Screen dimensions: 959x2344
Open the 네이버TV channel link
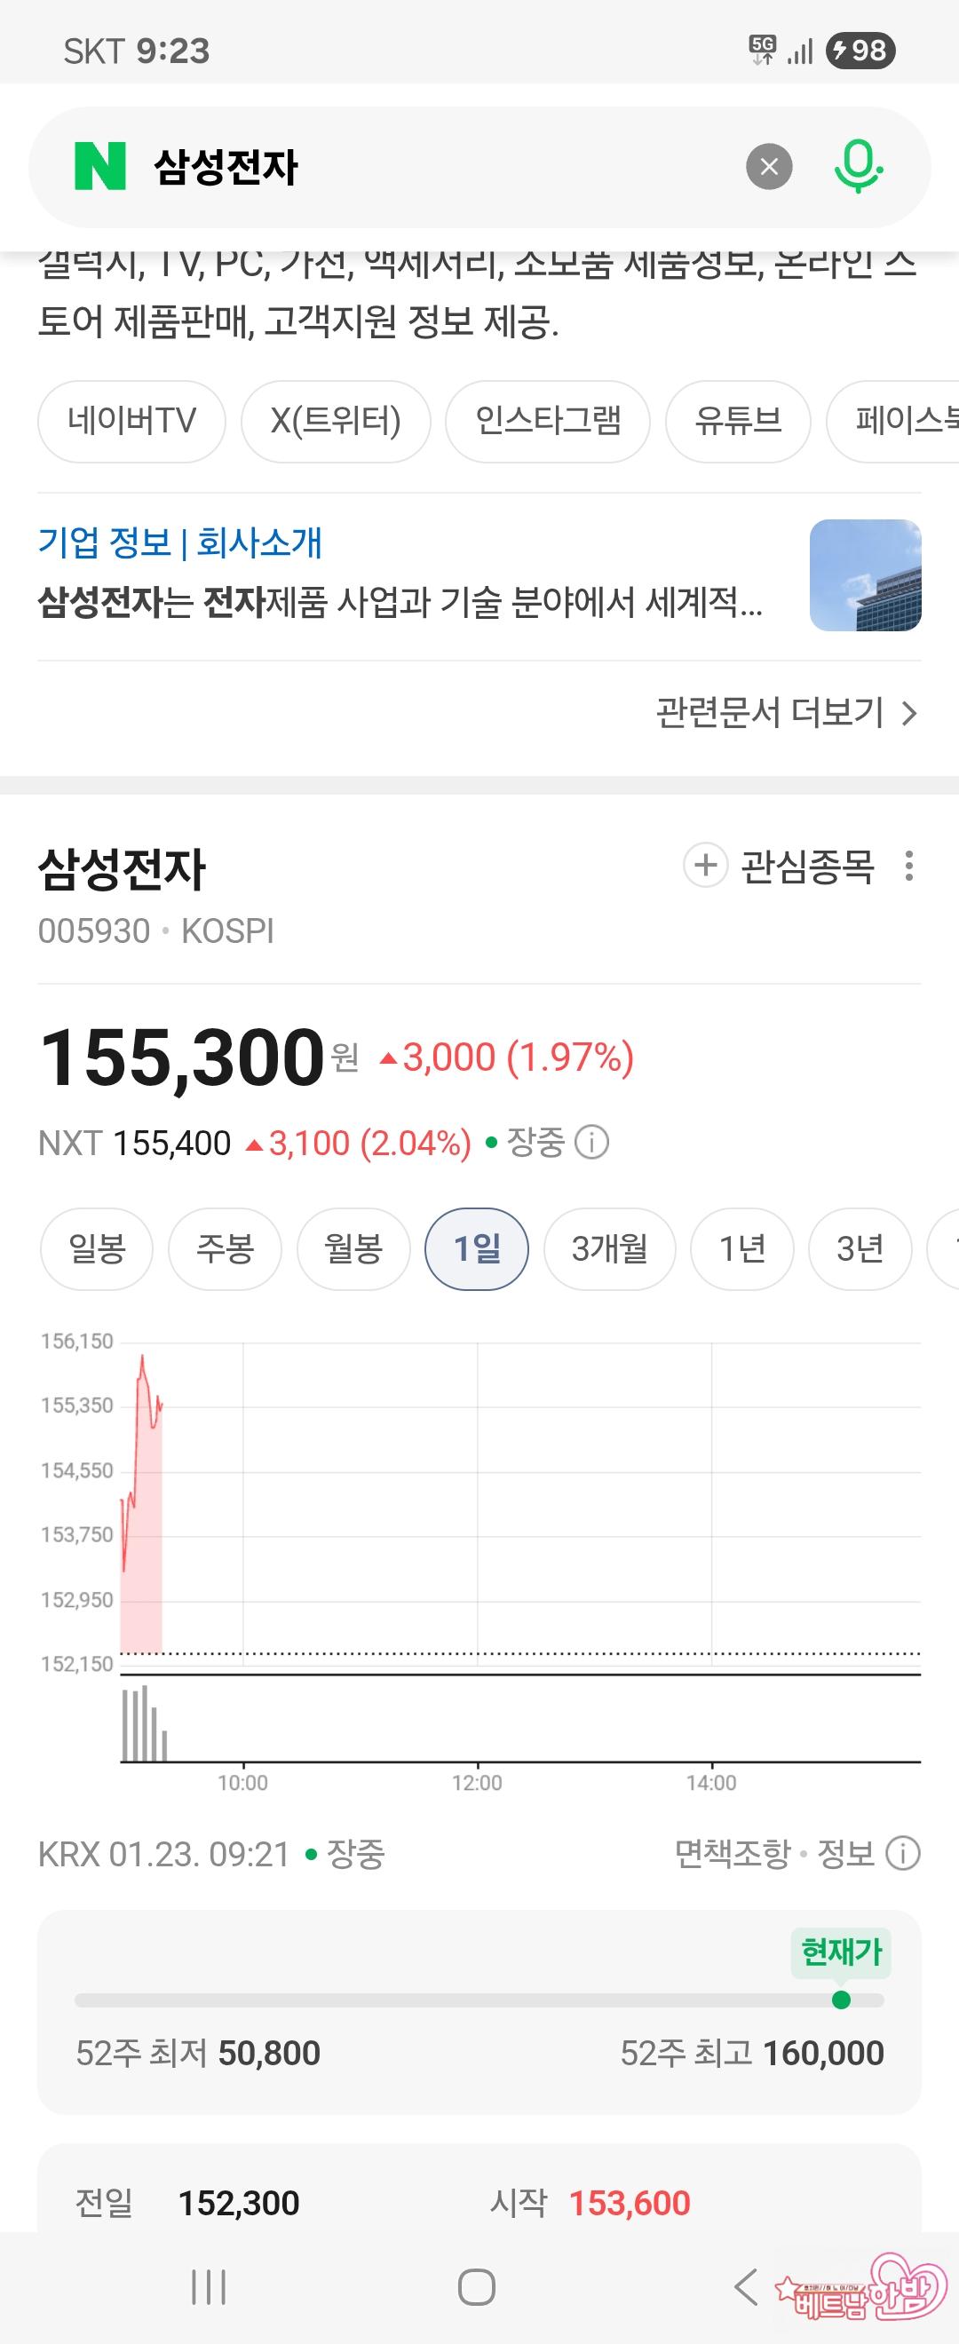(132, 420)
